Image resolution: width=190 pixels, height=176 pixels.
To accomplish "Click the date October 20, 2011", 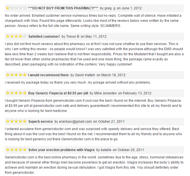I will [131, 150].
